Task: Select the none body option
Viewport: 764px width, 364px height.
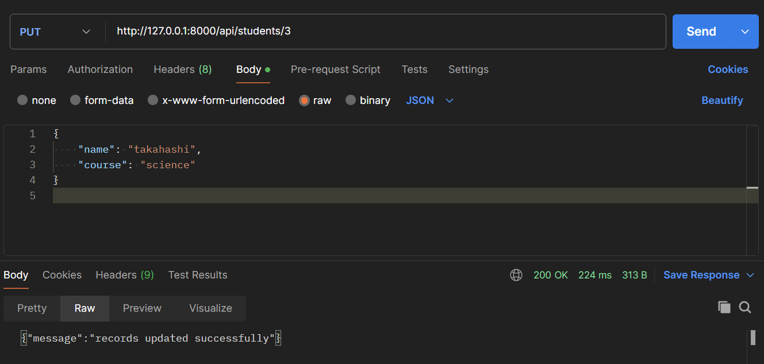Action: pos(37,100)
